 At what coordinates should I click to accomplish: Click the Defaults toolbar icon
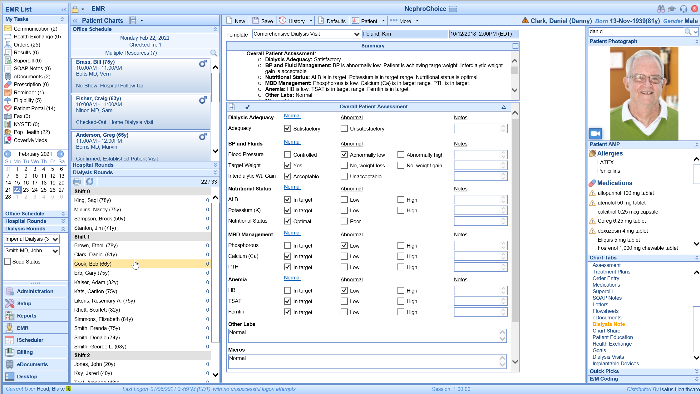point(321,21)
